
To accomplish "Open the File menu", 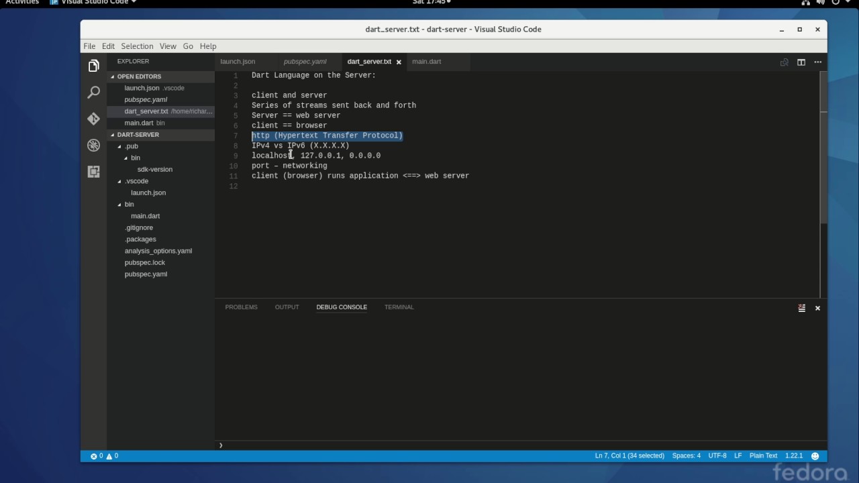I will pos(89,46).
